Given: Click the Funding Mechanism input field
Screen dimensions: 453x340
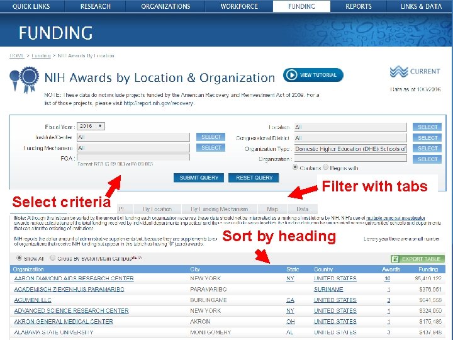Looking at the screenshot, I should tap(133, 148).
